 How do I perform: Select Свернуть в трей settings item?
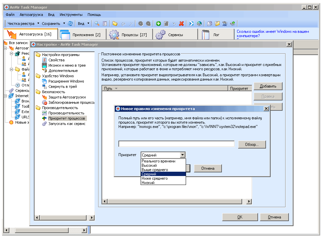tap(62, 87)
